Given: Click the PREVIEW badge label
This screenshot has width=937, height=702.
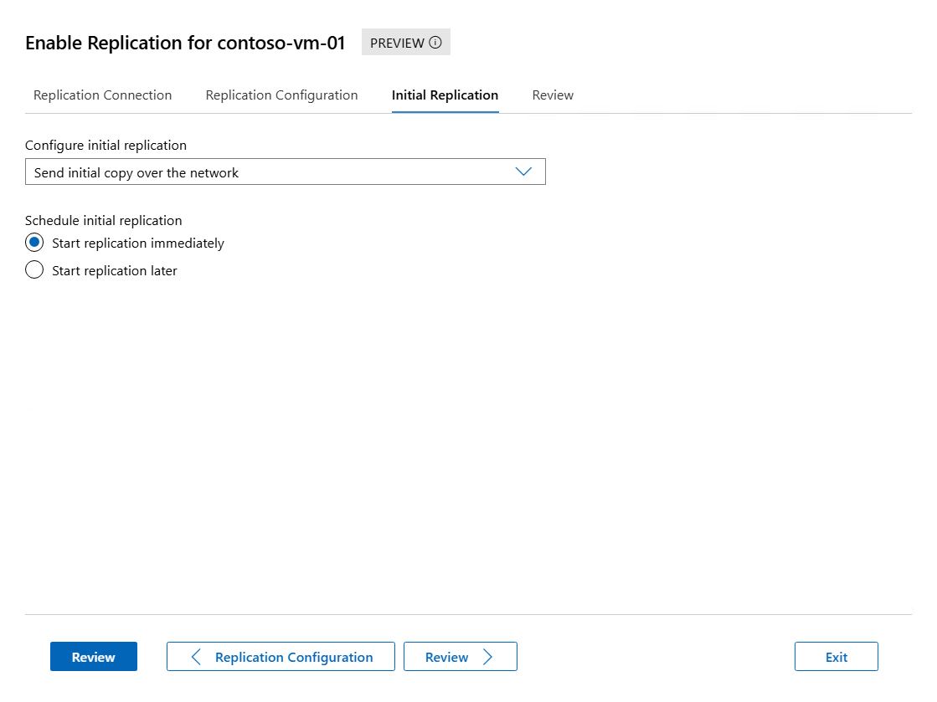Looking at the screenshot, I should pyautogui.click(x=397, y=43).
